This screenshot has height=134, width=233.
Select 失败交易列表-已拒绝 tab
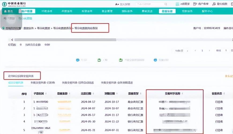(43, 83)
